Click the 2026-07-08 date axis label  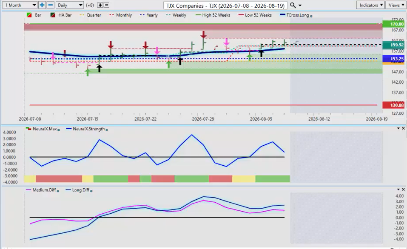coord(30,119)
